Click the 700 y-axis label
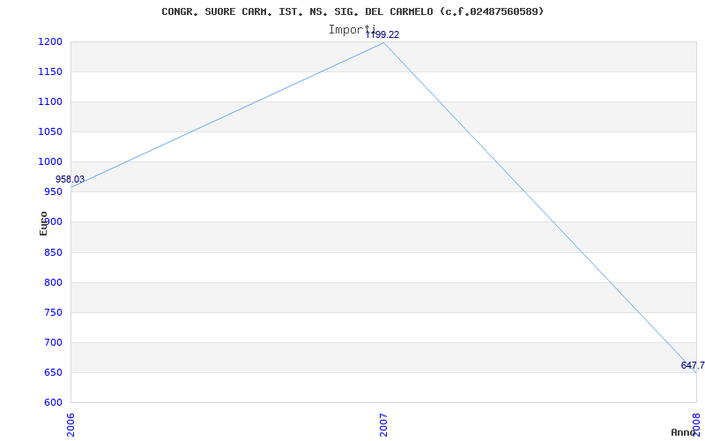 click(53, 343)
